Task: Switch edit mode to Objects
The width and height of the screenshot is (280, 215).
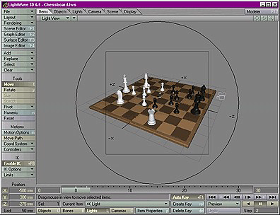Action: [x=48, y=211]
